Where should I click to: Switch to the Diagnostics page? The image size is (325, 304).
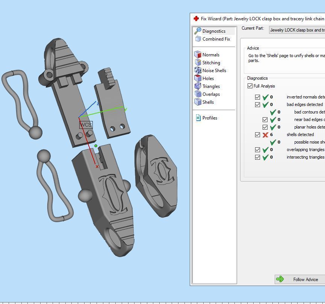click(214, 31)
